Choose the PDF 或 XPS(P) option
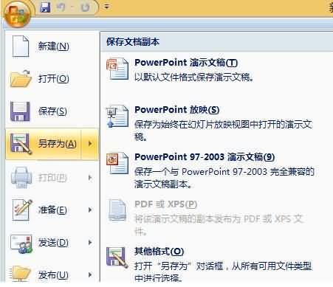The height and width of the screenshot is (287, 333). tap(165, 204)
